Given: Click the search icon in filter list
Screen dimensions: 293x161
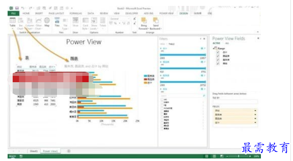Looking at the screenshot, I should [x=204, y=96].
